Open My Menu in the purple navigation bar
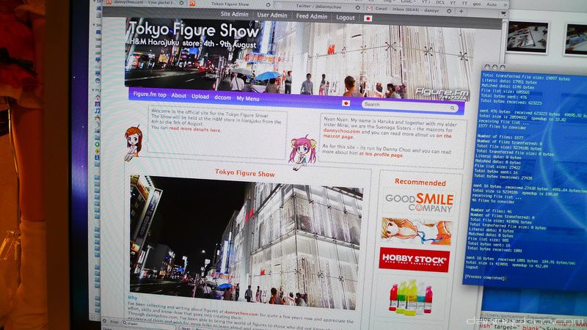587x330 pixels. 247,98
